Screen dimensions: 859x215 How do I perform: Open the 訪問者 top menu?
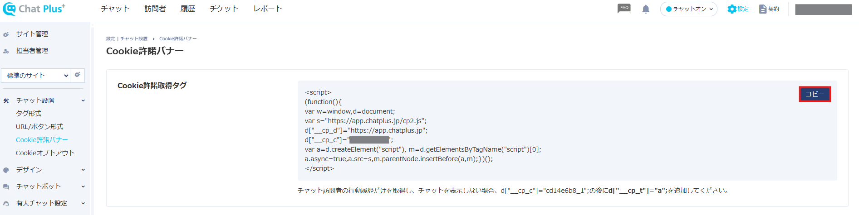pyautogui.click(x=155, y=9)
